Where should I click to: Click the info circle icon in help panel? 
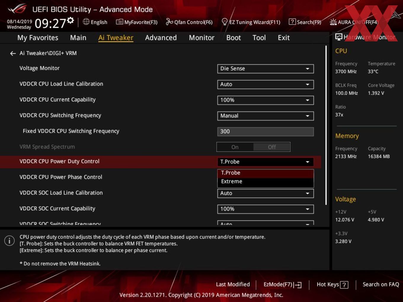coord(9,240)
